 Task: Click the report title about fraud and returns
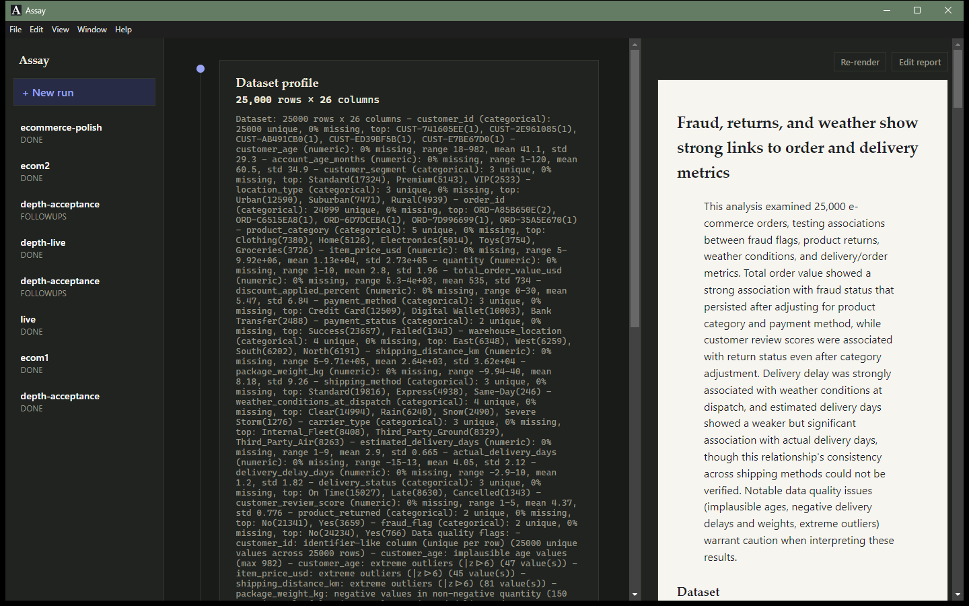click(x=797, y=147)
